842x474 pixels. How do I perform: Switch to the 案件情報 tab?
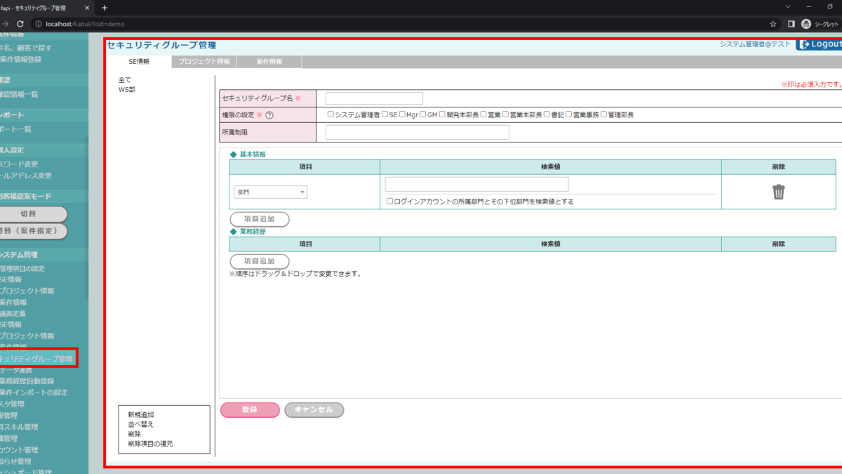click(269, 62)
